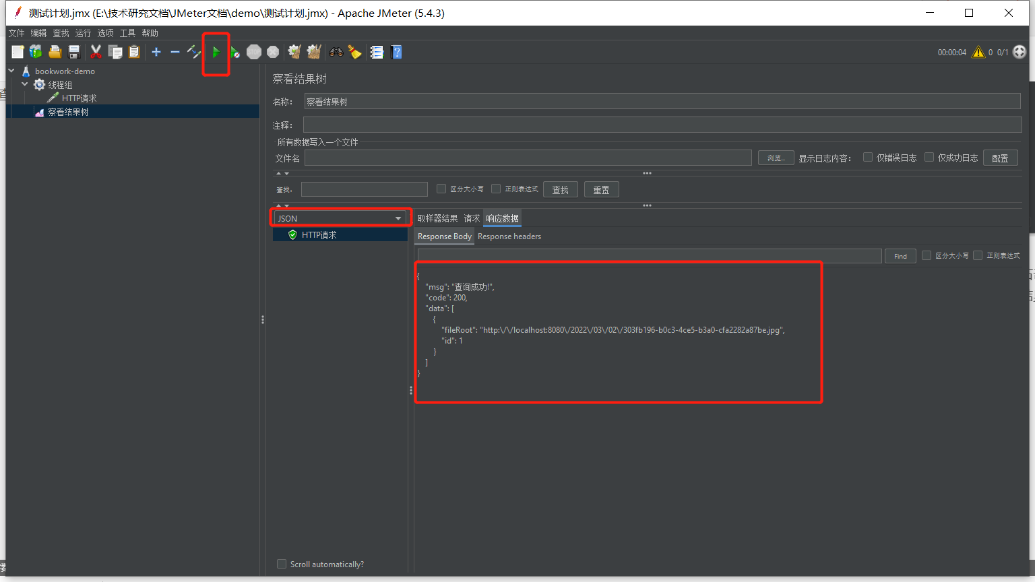Open the 查找 menu in the menu bar

[x=61, y=33]
